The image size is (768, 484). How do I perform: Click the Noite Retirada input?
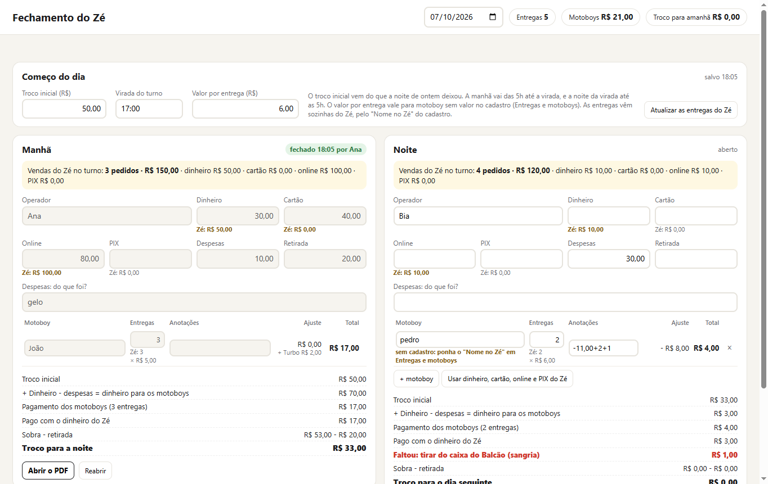pos(696,259)
